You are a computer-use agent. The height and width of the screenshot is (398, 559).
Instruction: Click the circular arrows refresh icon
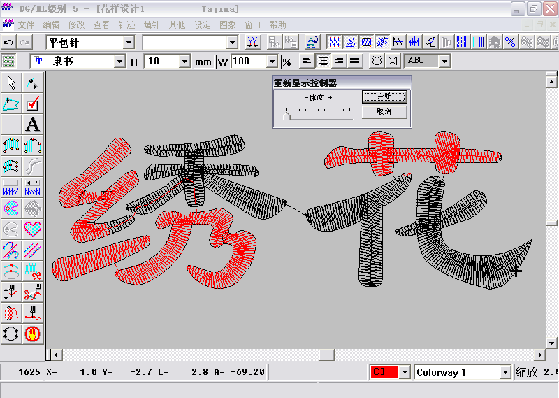(x=11, y=333)
